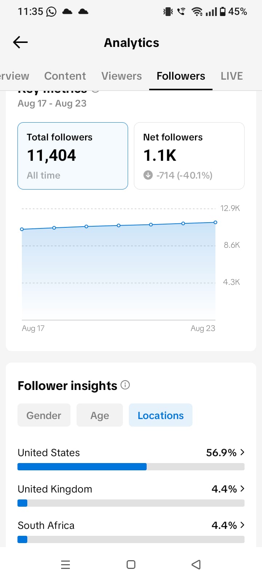
Task: Select the Age filter chip
Action: 100,415
